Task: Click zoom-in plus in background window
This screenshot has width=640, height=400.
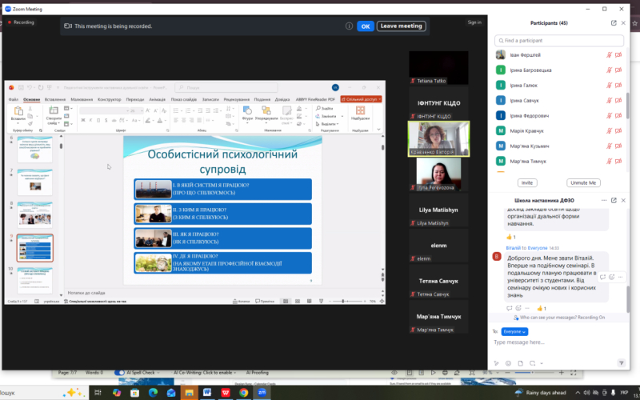Action: pyautogui.click(x=562, y=373)
